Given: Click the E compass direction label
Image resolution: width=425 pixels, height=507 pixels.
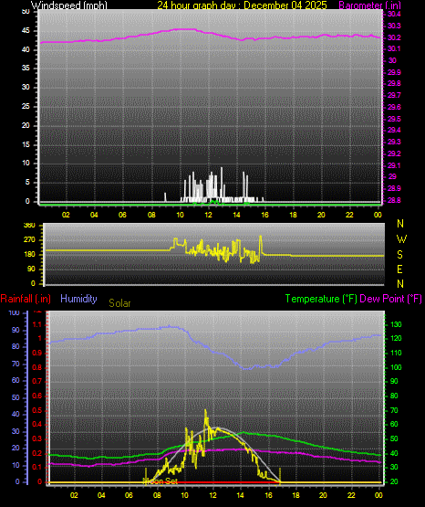Looking at the screenshot, I should 399,269.
